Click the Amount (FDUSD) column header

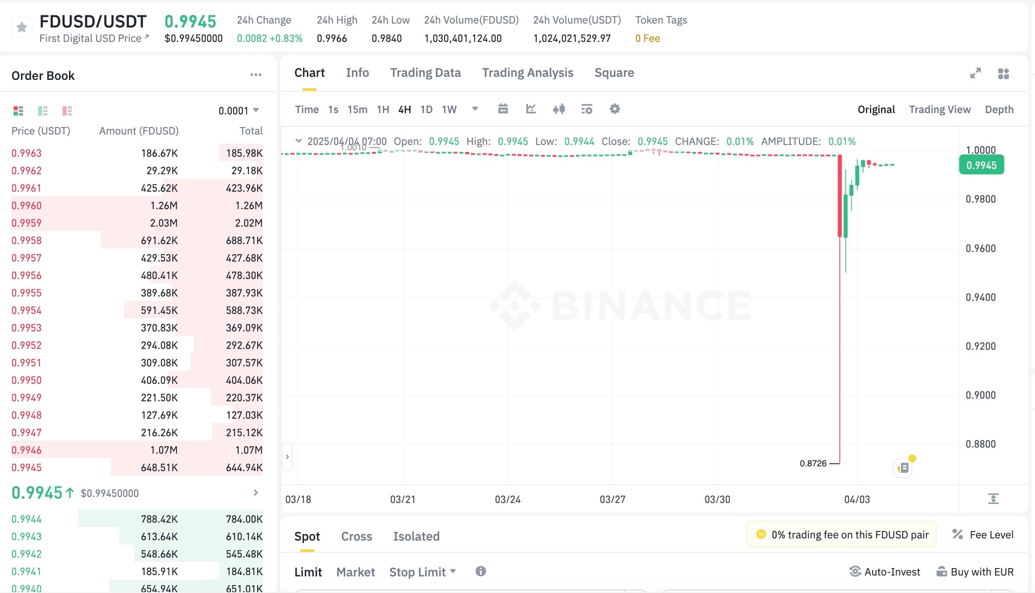[139, 131]
